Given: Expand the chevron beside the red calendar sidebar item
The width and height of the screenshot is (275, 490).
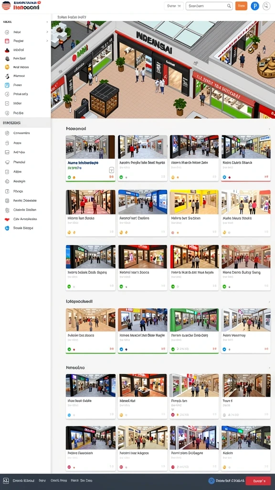Looking at the screenshot, I should (x=47, y=41).
